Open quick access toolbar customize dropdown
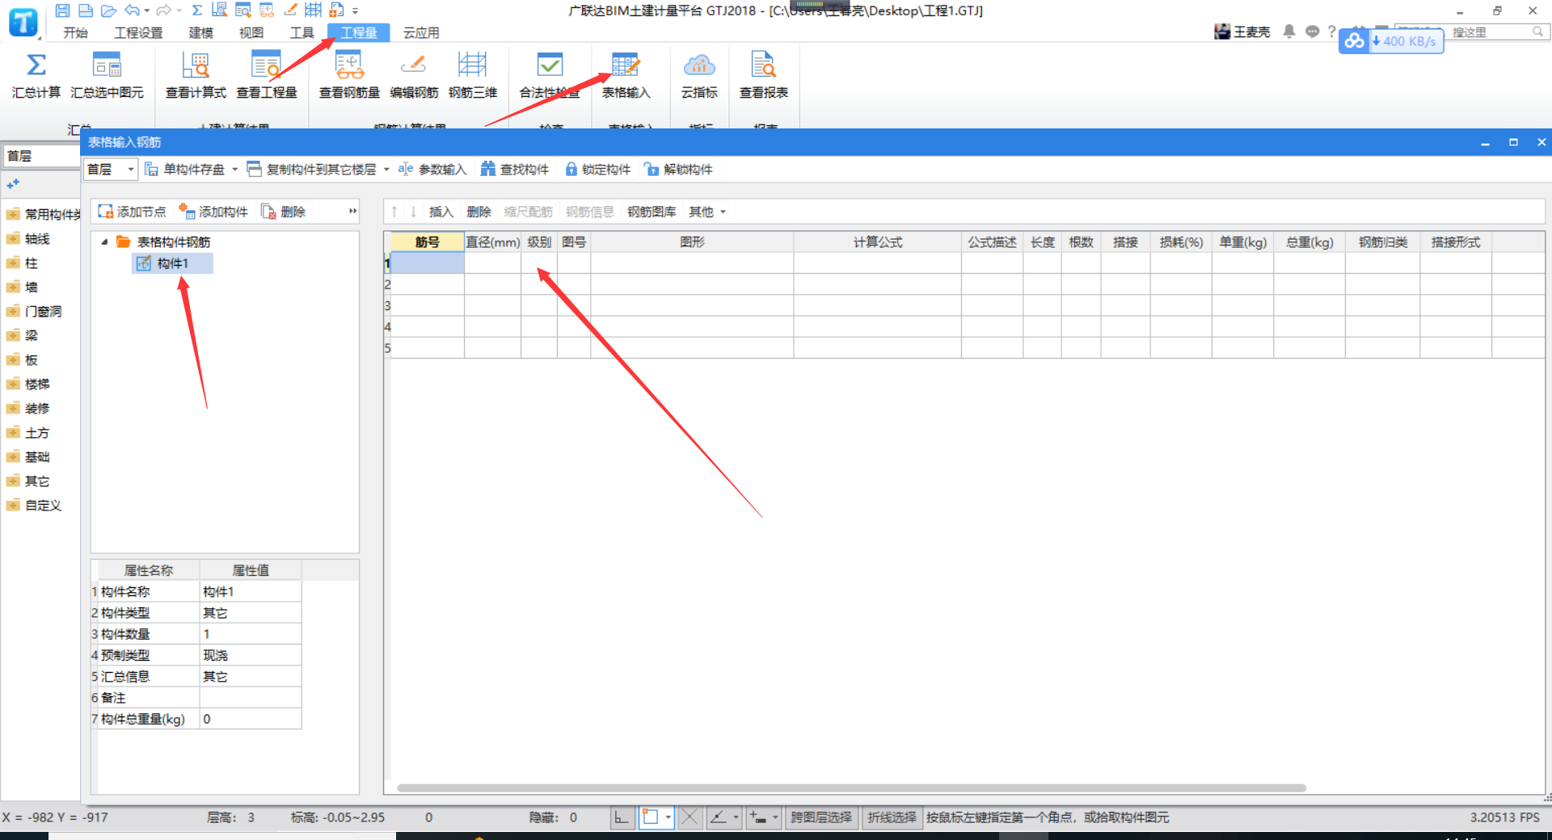Image resolution: width=1552 pixels, height=840 pixels. (355, 10)
